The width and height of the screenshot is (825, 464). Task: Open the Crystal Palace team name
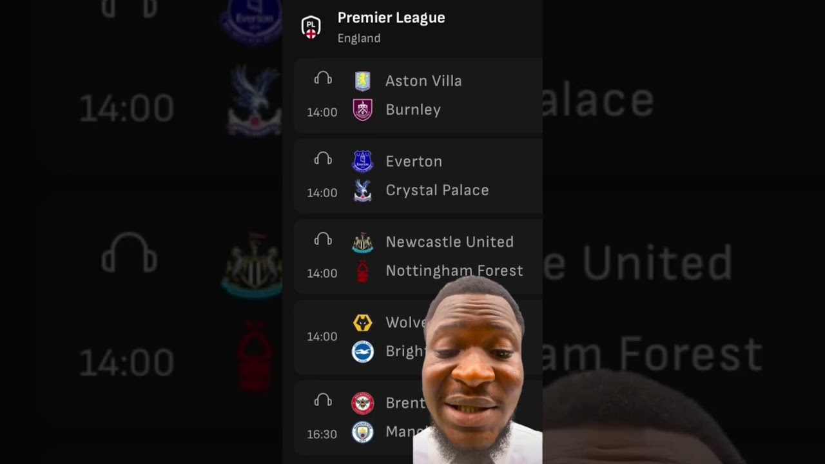pos(437,190)
